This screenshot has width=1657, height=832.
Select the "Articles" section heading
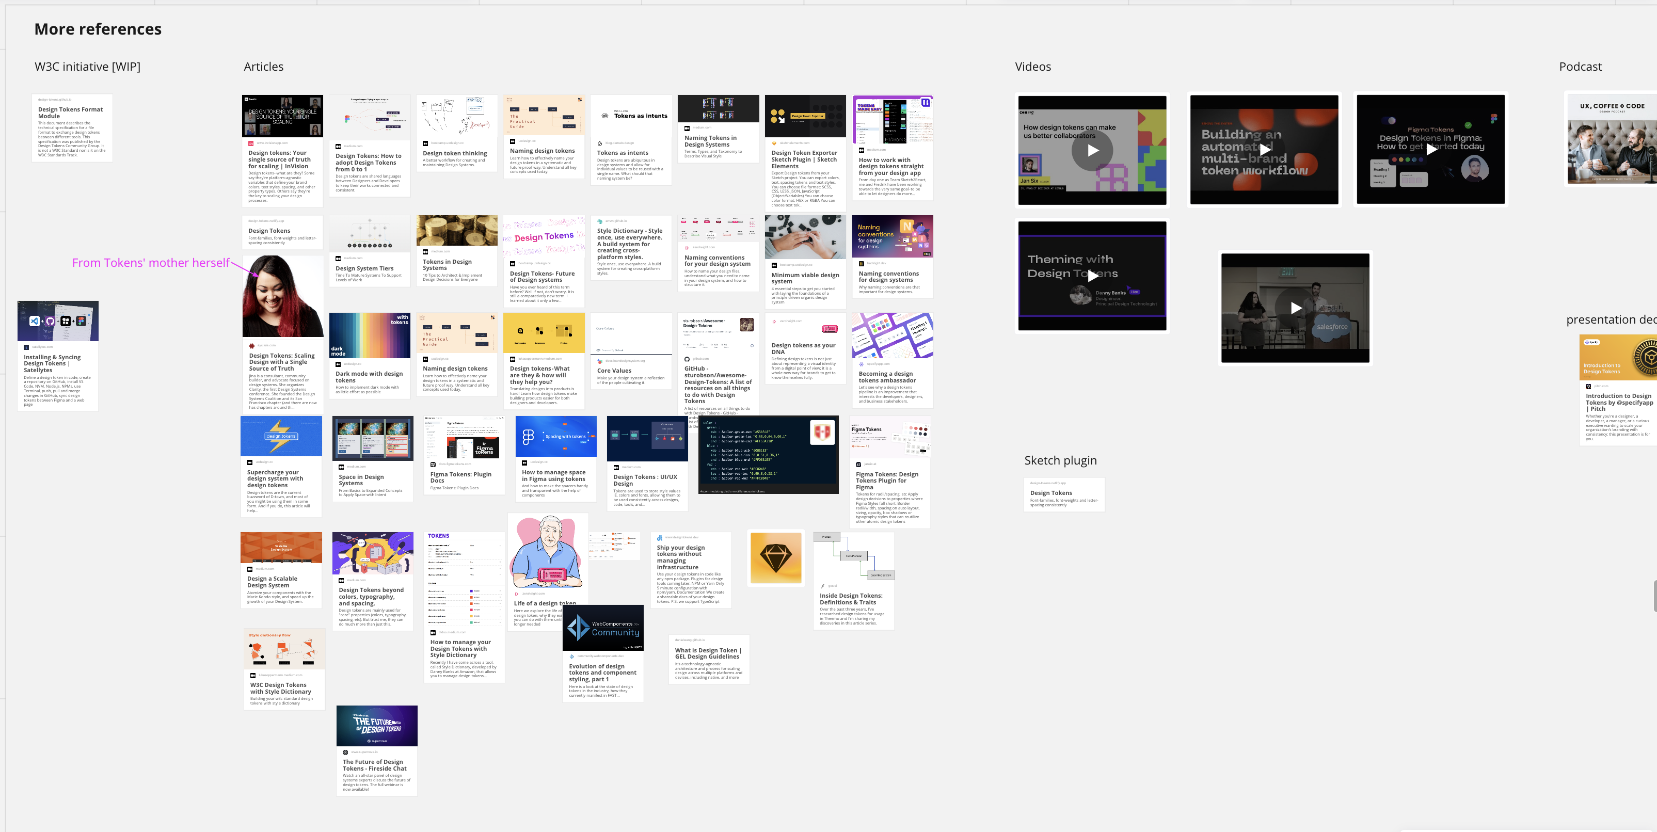(264, 66)
